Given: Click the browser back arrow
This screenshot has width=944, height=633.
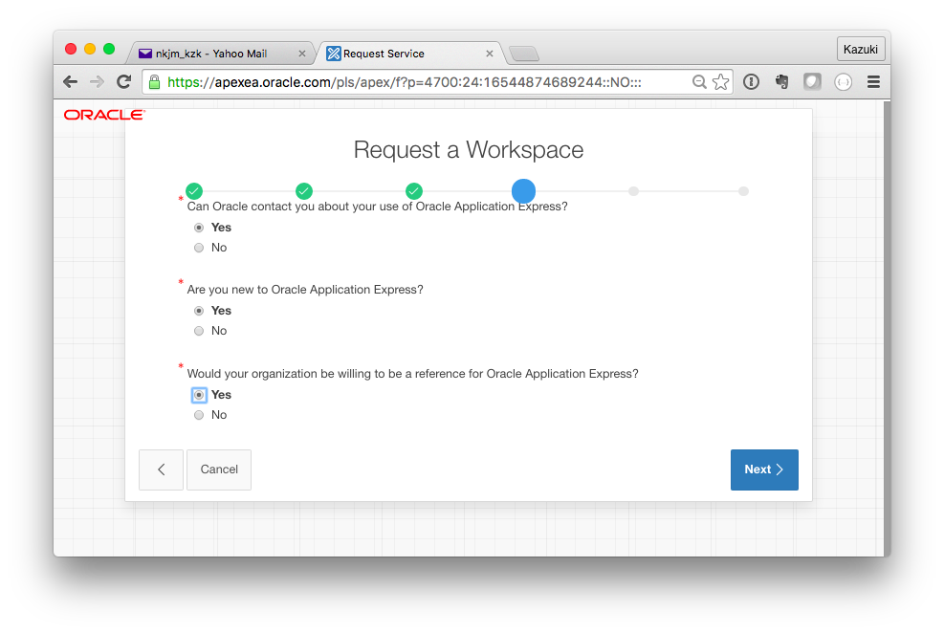Looking at the screenshot, I should tap(71, 82).
